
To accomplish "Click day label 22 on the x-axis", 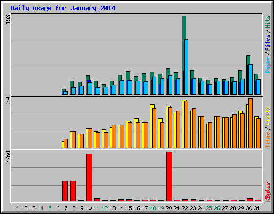I will [x=185, y=208].
